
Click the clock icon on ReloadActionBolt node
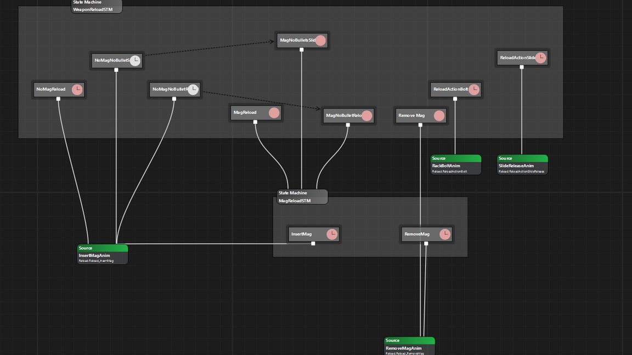(x=474, y=89)
